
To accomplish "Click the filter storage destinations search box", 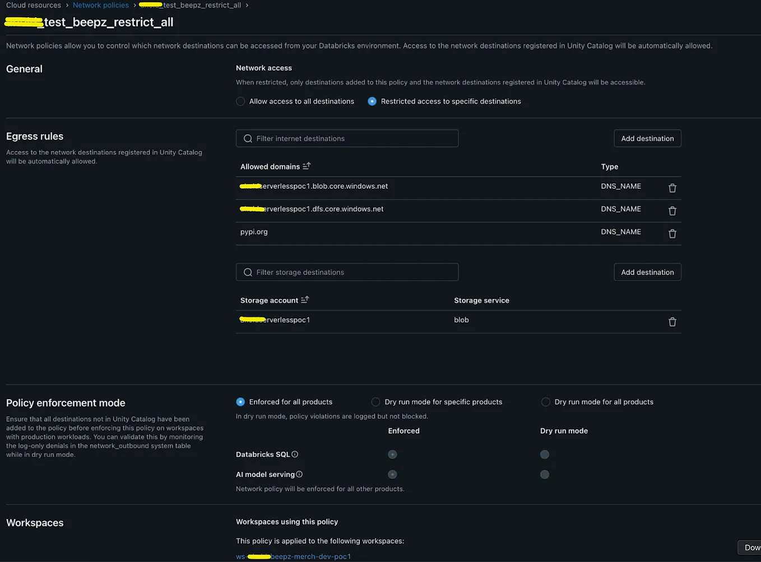I will pos(346,272).
